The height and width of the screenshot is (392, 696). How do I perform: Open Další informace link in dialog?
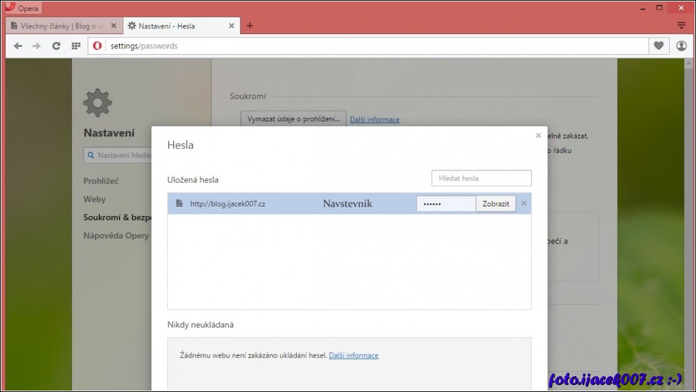(354, 356)
